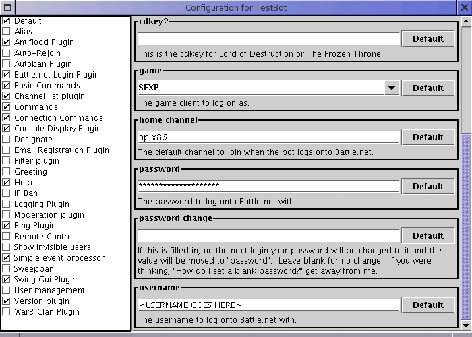472x337 pixels.
Task: Uncheck the Antiflood Plugin checkbox
Action: click(6, 42)
